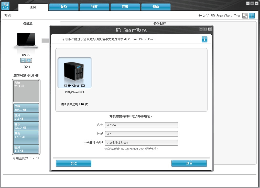Viewport: 260px width, 188px height.
Task: Enable the computer backup source view
Action: [x=23, y=60]
